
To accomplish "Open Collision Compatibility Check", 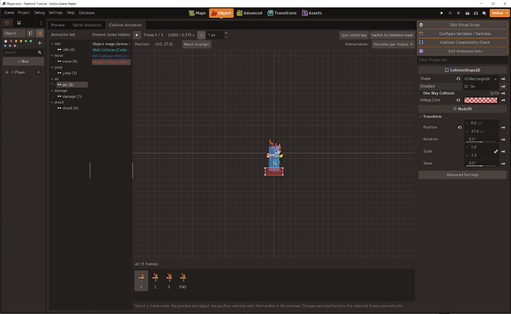I will click(462, 42).
